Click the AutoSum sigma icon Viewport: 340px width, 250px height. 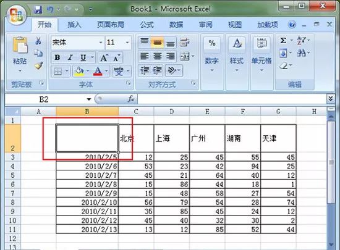point(283,41)
